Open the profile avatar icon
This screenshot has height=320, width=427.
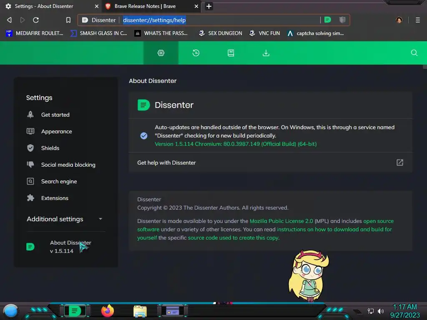399,20
